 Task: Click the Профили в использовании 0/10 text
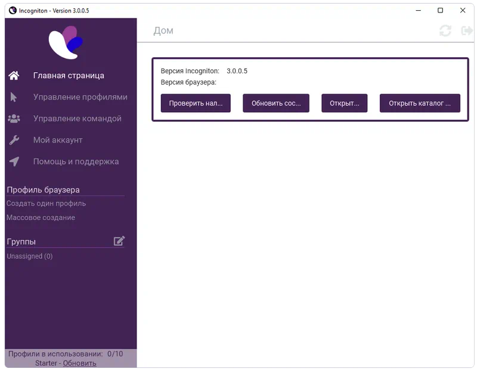66,354
